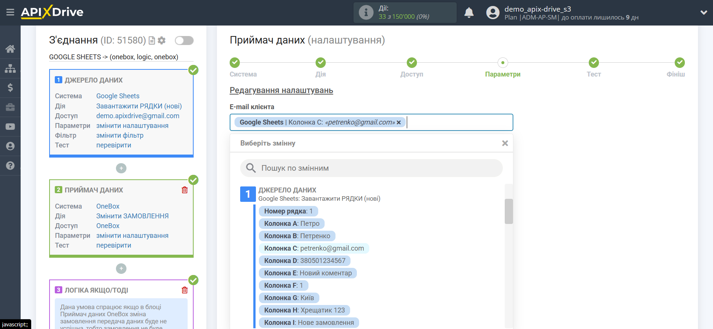
Task: Select variable Колонка D: 380501234567
Action: [305, 261]
